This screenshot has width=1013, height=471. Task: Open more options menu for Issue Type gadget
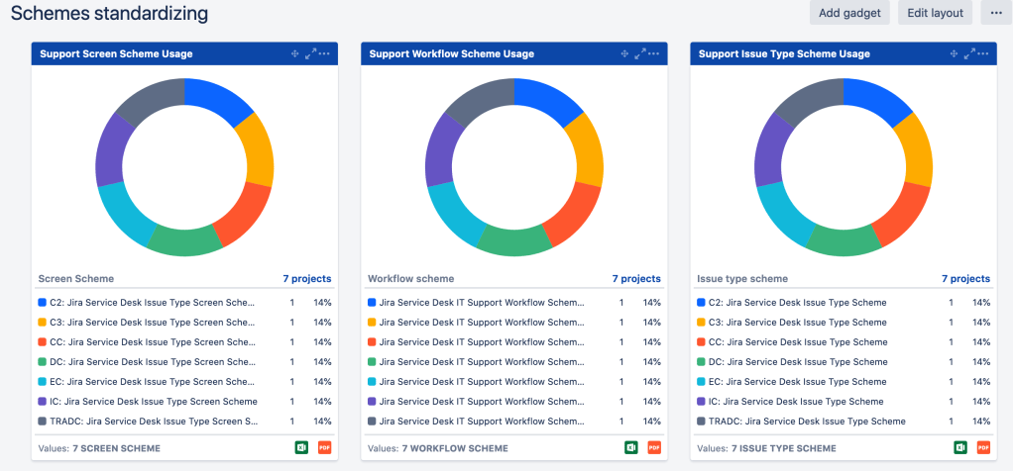pos(984,53)
